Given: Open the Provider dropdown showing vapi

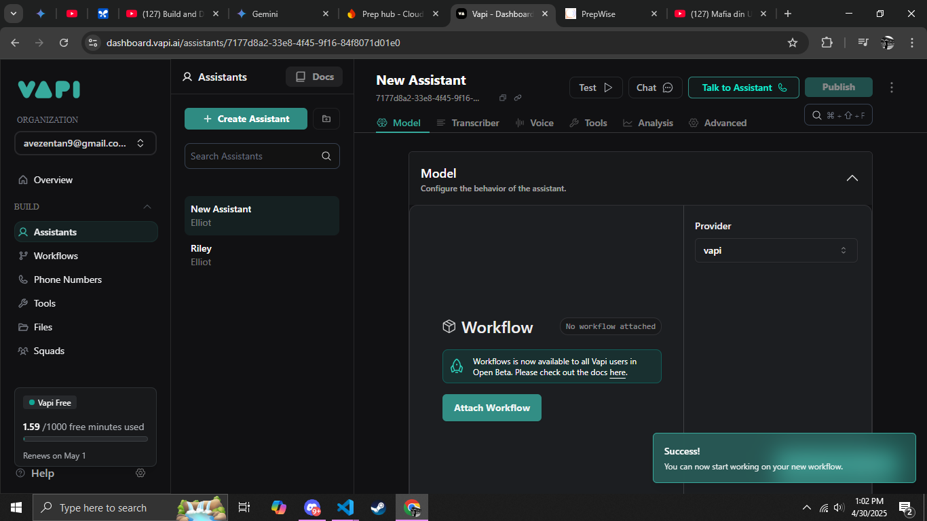Looking at the screenshot, I should pos(776,250).
